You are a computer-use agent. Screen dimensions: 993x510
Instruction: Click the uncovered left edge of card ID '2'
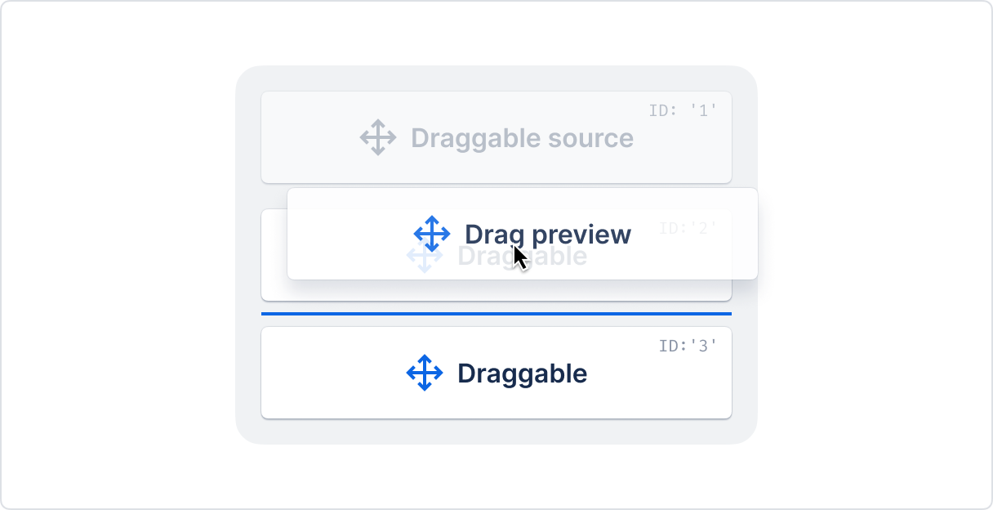[274, 255]
